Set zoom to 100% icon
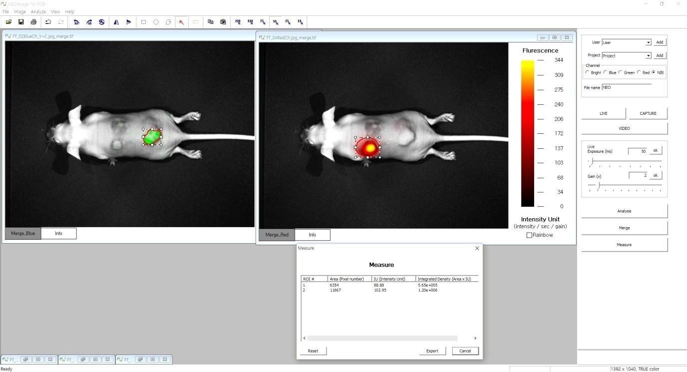The width and height of the screenshot is (687, 372). pyautogui.click(x=250, y=22)
